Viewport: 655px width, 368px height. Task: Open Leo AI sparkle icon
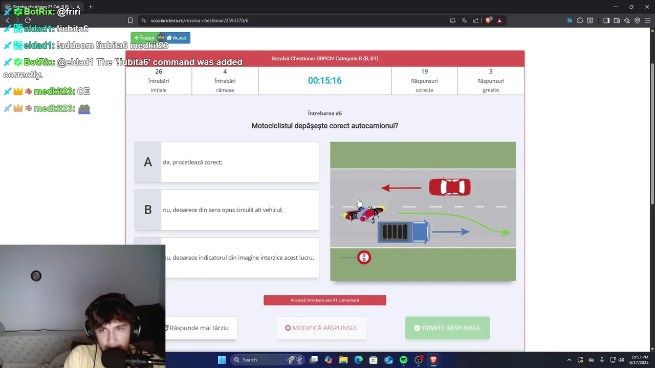point(627,20)
